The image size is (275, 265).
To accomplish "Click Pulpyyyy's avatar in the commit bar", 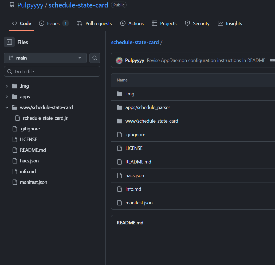I will [119, 60].
